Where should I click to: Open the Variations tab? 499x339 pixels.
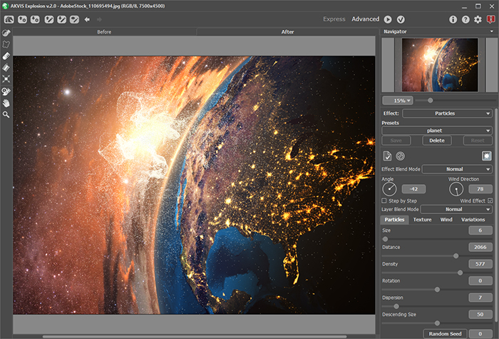click(x=473, y=220)
